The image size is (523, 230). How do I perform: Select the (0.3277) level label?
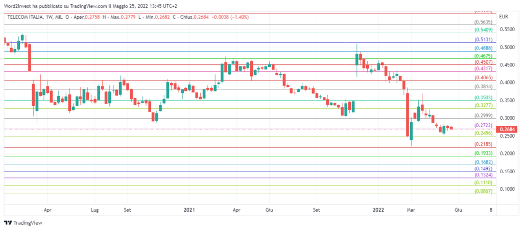(x=483, y=105)
